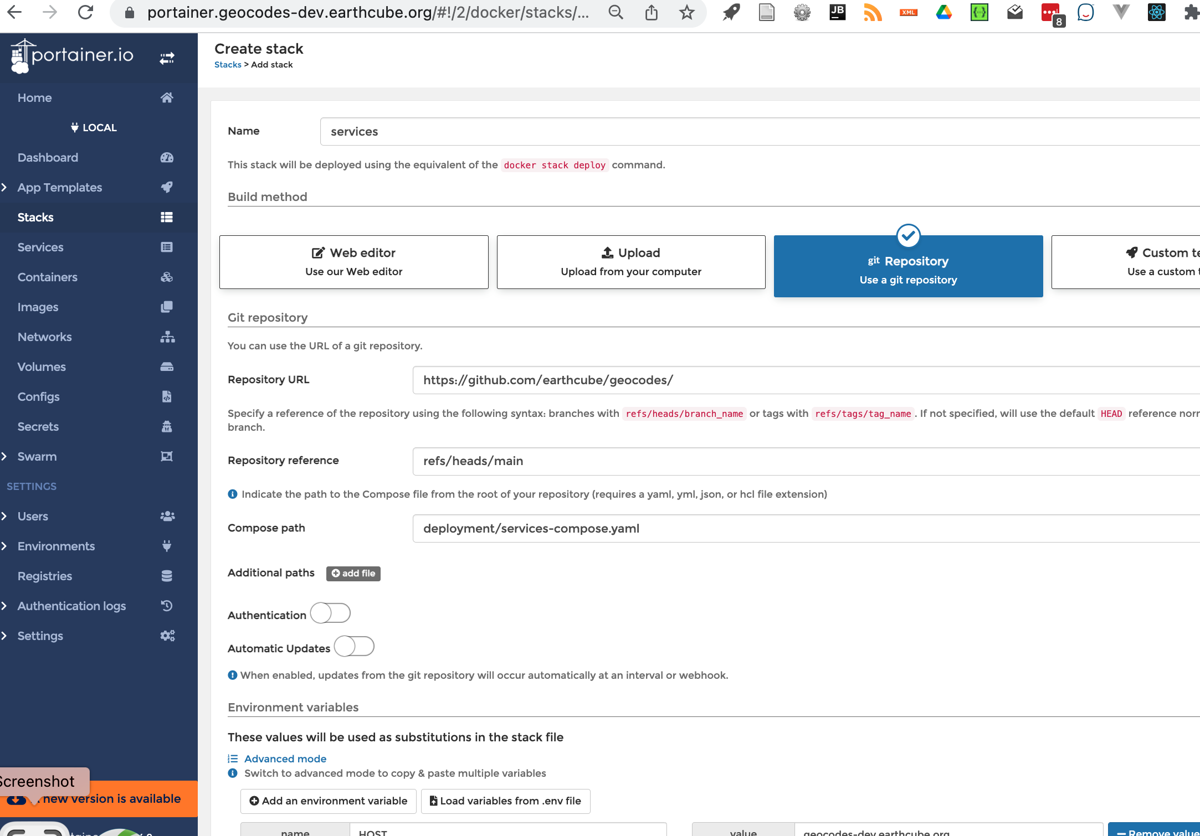The height and width of the screenshot is (836, 1200).
Task: Click the Images clone icon
Action: pos(167,307)
